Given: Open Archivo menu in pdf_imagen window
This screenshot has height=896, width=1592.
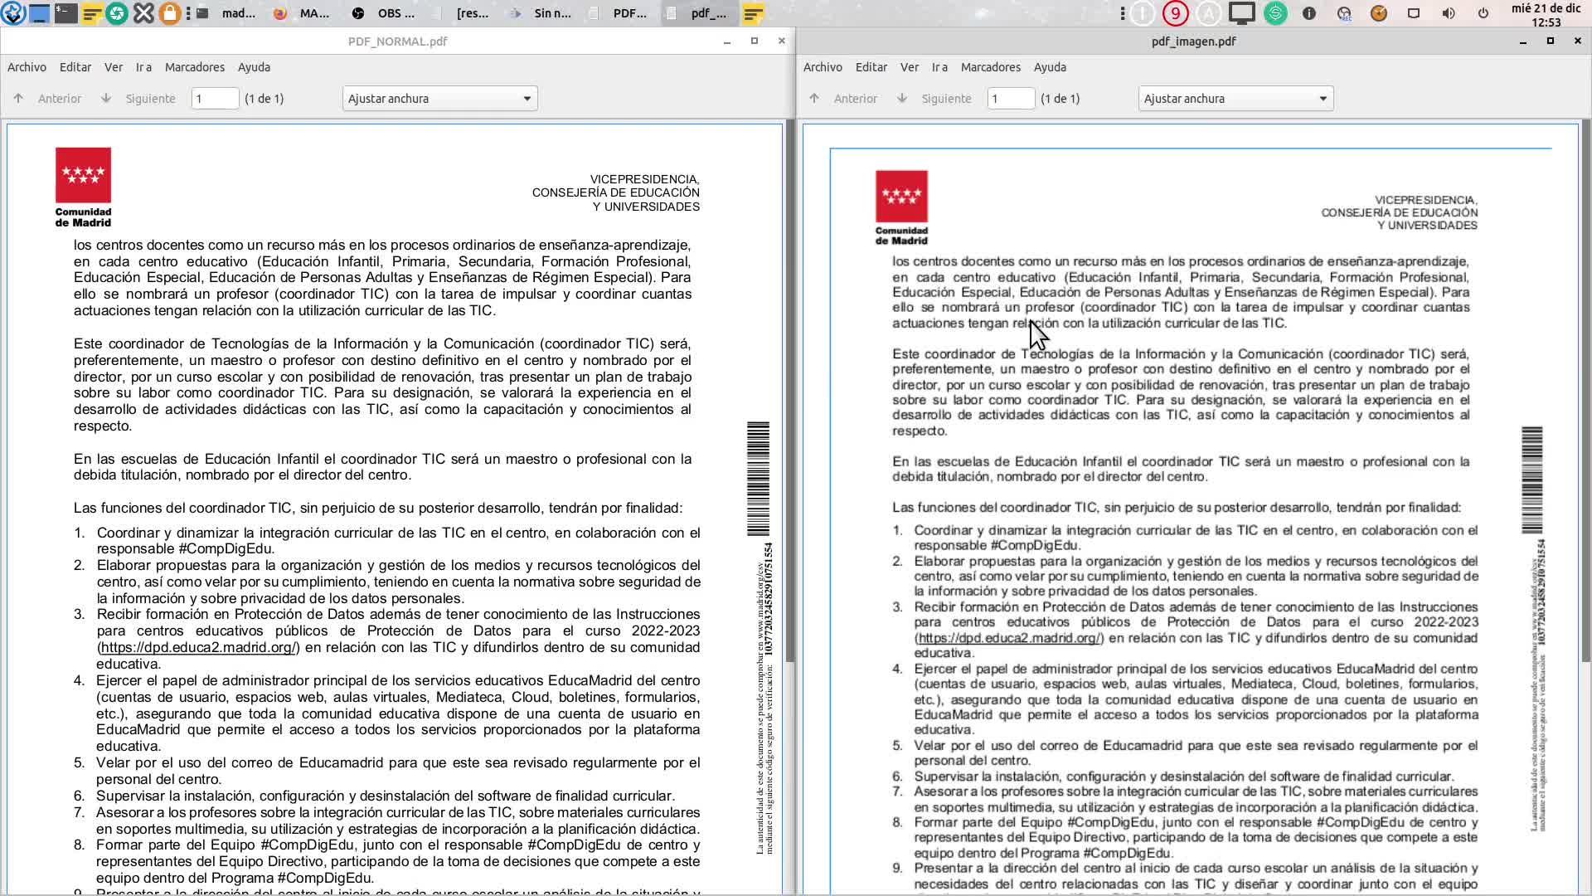Looking at the screenshot, I should [823, 67].
